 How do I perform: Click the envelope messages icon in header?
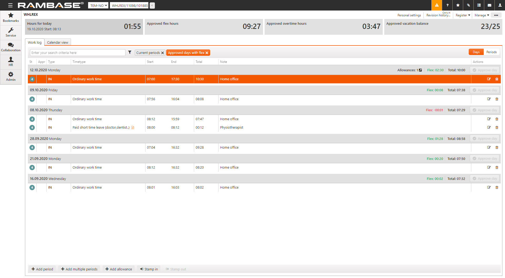click(x=489, y=5)
